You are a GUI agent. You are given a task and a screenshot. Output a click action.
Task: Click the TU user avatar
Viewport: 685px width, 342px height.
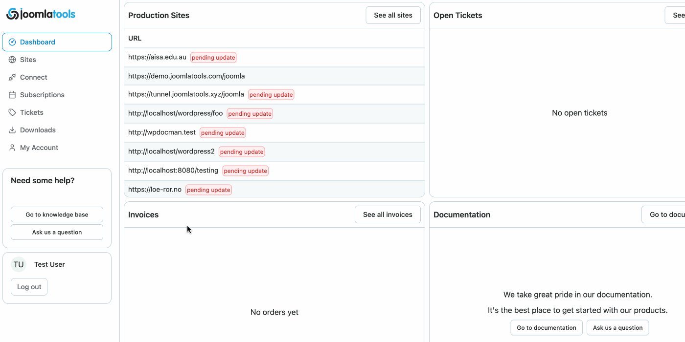(x=19, y=264)
